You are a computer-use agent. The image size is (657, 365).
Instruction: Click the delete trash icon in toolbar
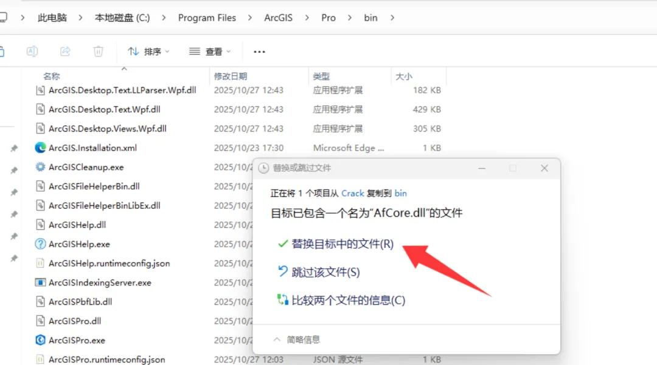coord(98,52)
